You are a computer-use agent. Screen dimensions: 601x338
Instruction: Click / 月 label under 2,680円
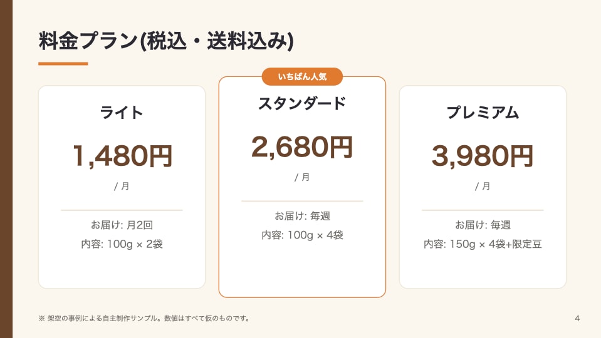point(302,177)
